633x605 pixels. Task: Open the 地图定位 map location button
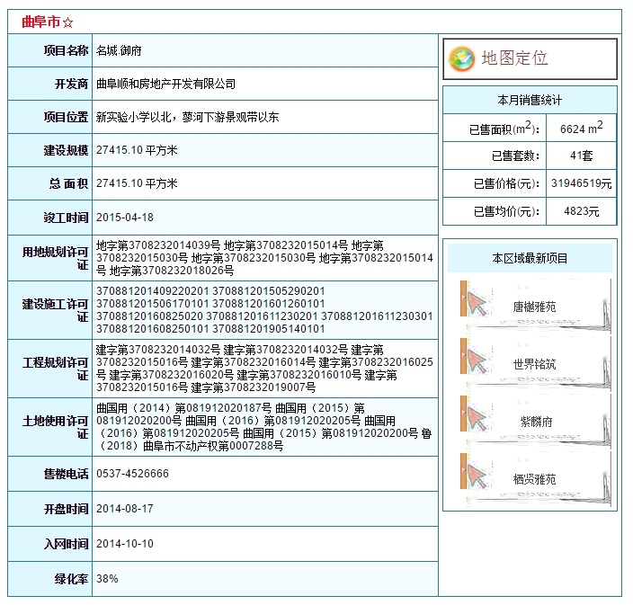point(530,59)
